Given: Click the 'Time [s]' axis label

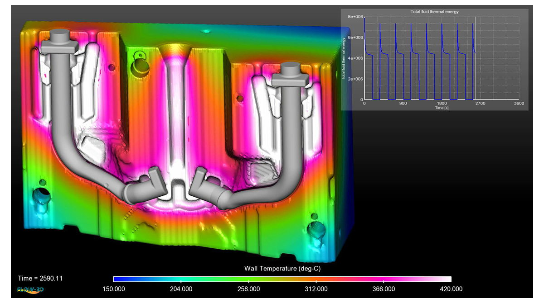Looking at the screenshot, I should (x=442, y=108).
